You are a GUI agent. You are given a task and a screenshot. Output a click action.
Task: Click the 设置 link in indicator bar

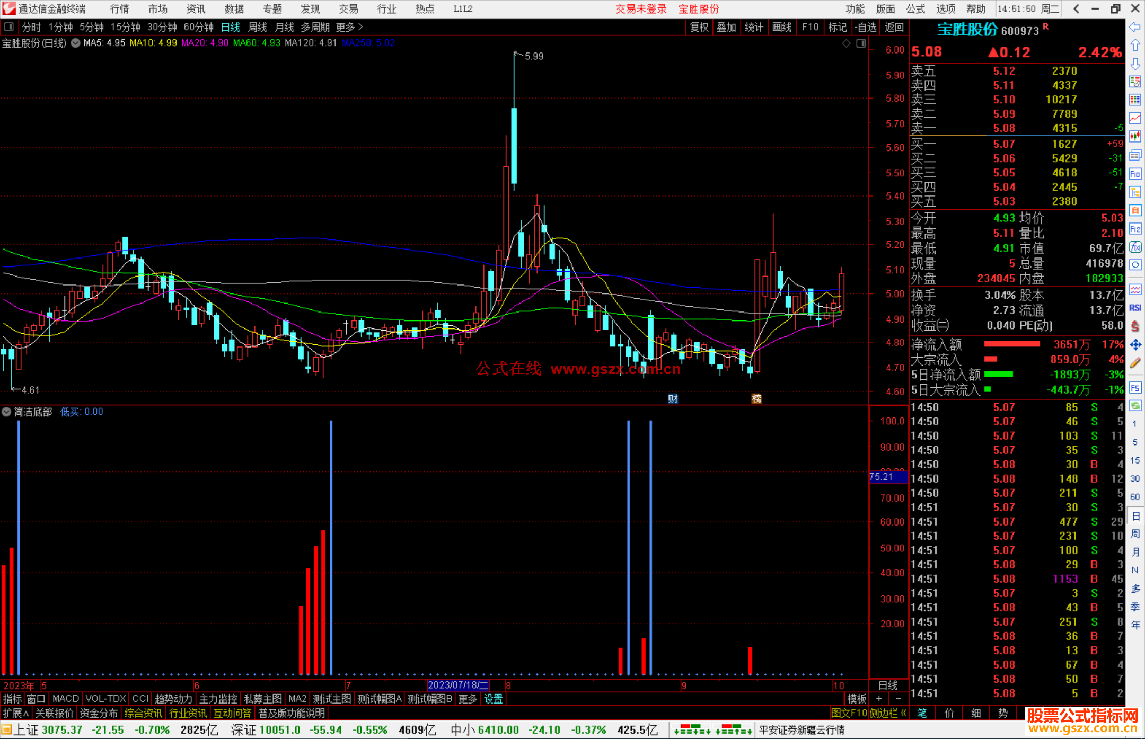[x=493, y=699]
